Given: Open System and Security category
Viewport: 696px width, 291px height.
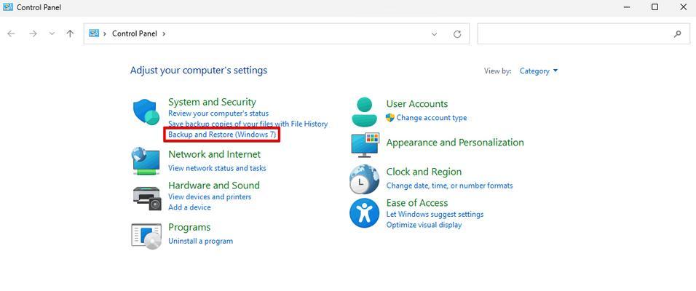Looking at the screenshot, I should [212, 102].
